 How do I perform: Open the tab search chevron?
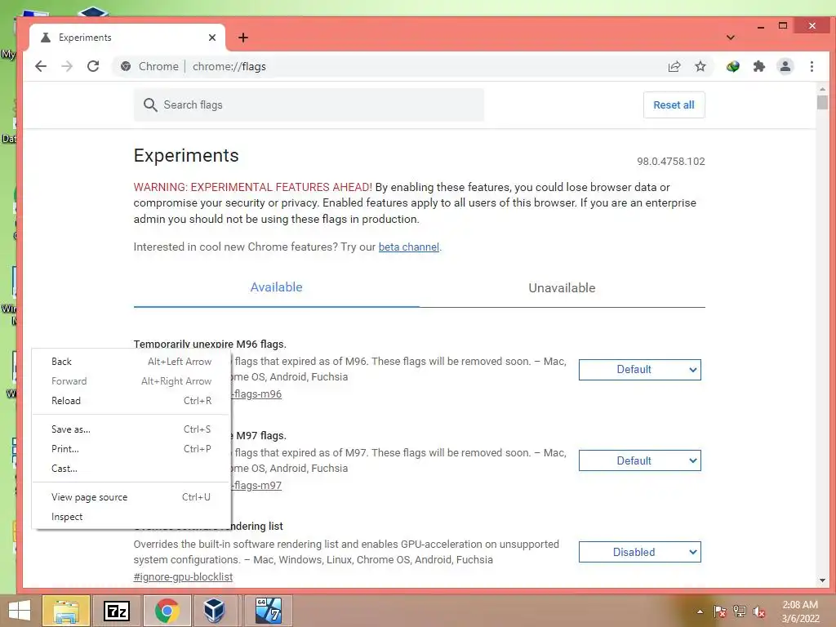tap(731, 38)
